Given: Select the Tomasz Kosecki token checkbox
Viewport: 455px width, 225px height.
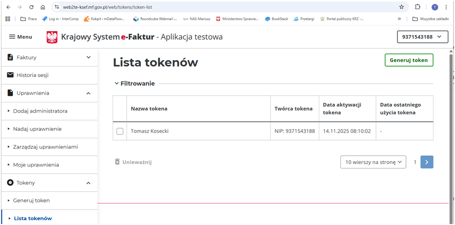Looking at the screenshot, I should click(120, 131).
